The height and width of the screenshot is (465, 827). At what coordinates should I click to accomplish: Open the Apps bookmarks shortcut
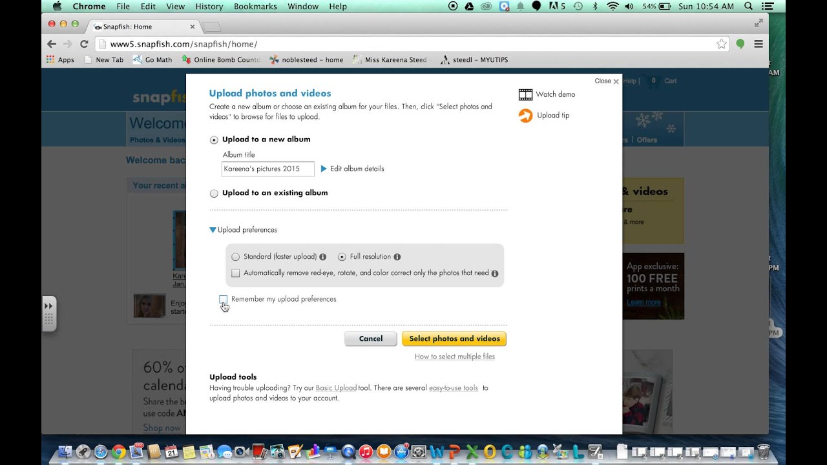pyautogui.click(x=60, y=59)
